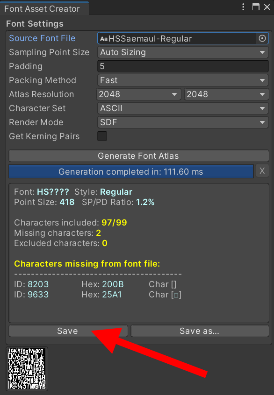Click the Source Font File label
The height and width of the screenshot is (395, 274).
pos(42,38)
